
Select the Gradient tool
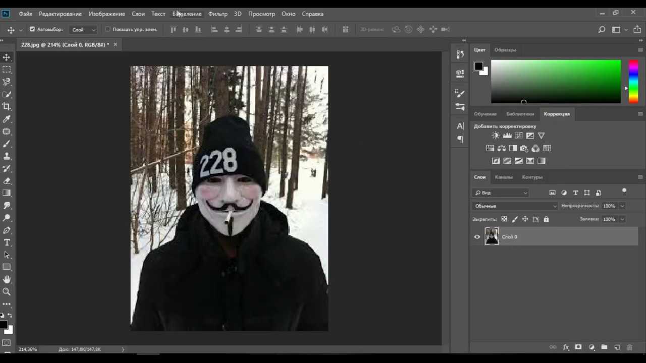tap(7, 193)
